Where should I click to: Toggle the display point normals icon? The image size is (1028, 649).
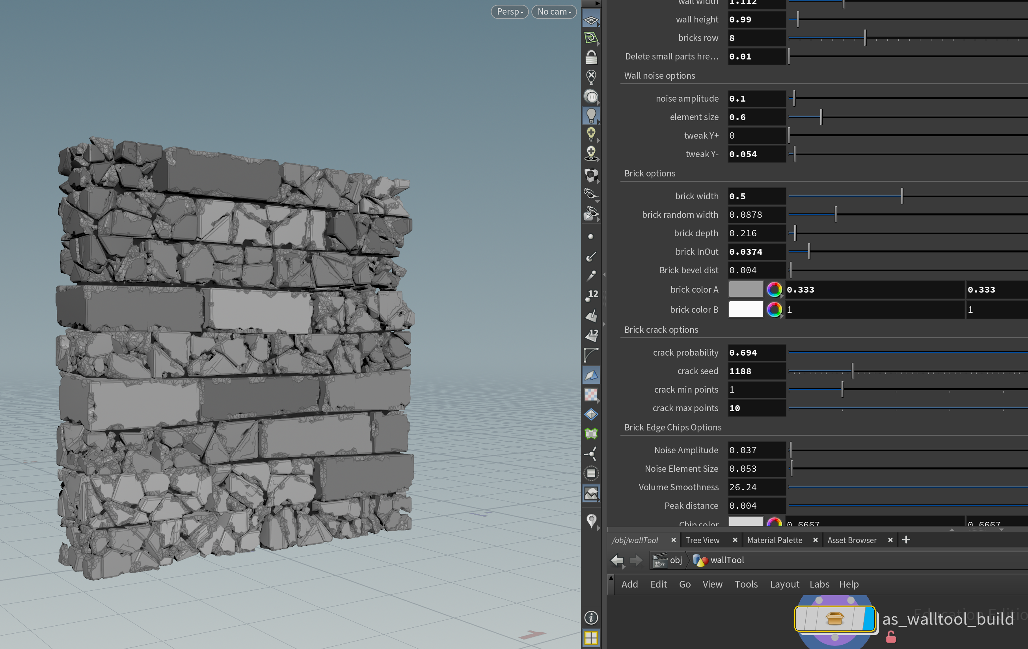point(591,256)
